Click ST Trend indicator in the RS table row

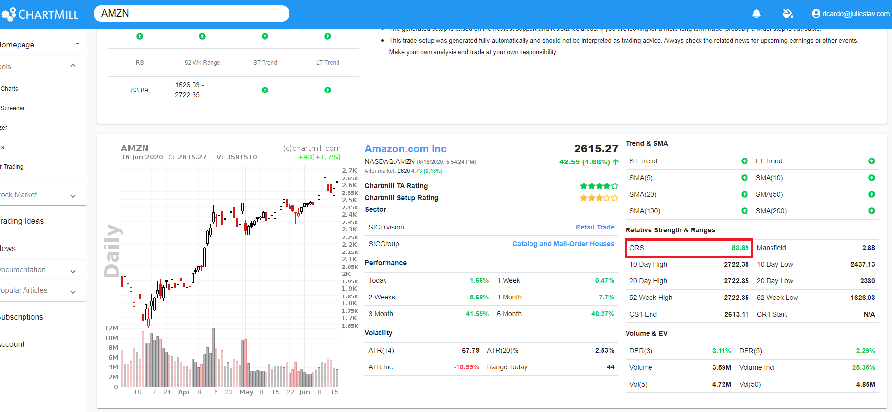(265, 90)
